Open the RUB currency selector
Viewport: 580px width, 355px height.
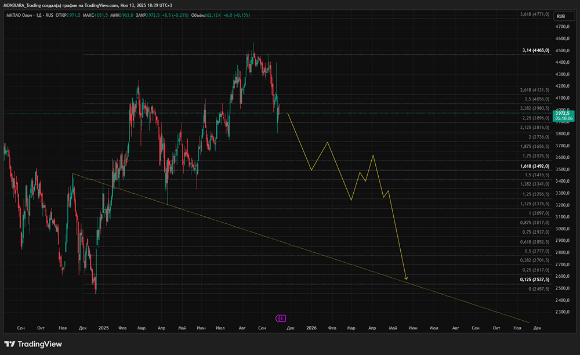point(560,17)
